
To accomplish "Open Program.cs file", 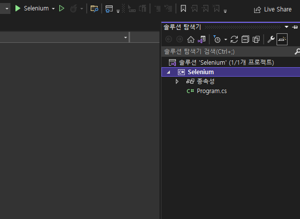I will 207,91.
